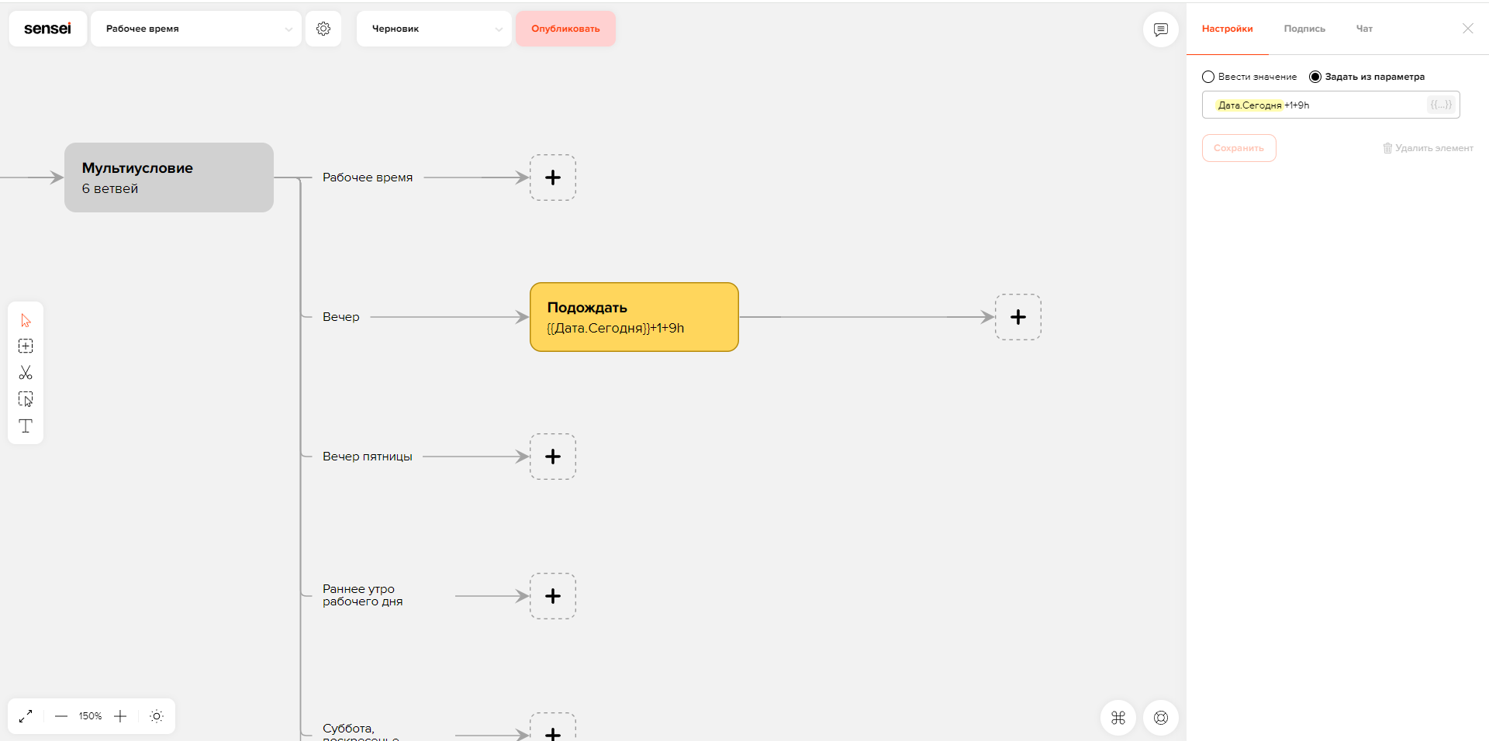Open the 'Черновик' version dropdown
Viewport: 1489px width, 741px height.
click(434, 29)
